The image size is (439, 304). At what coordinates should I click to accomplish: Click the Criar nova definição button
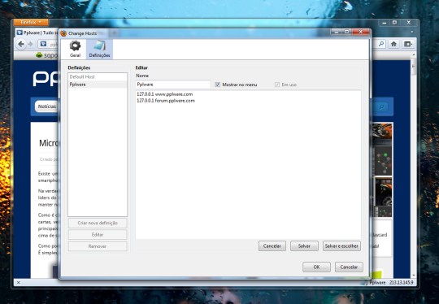[x=98, y=223]
